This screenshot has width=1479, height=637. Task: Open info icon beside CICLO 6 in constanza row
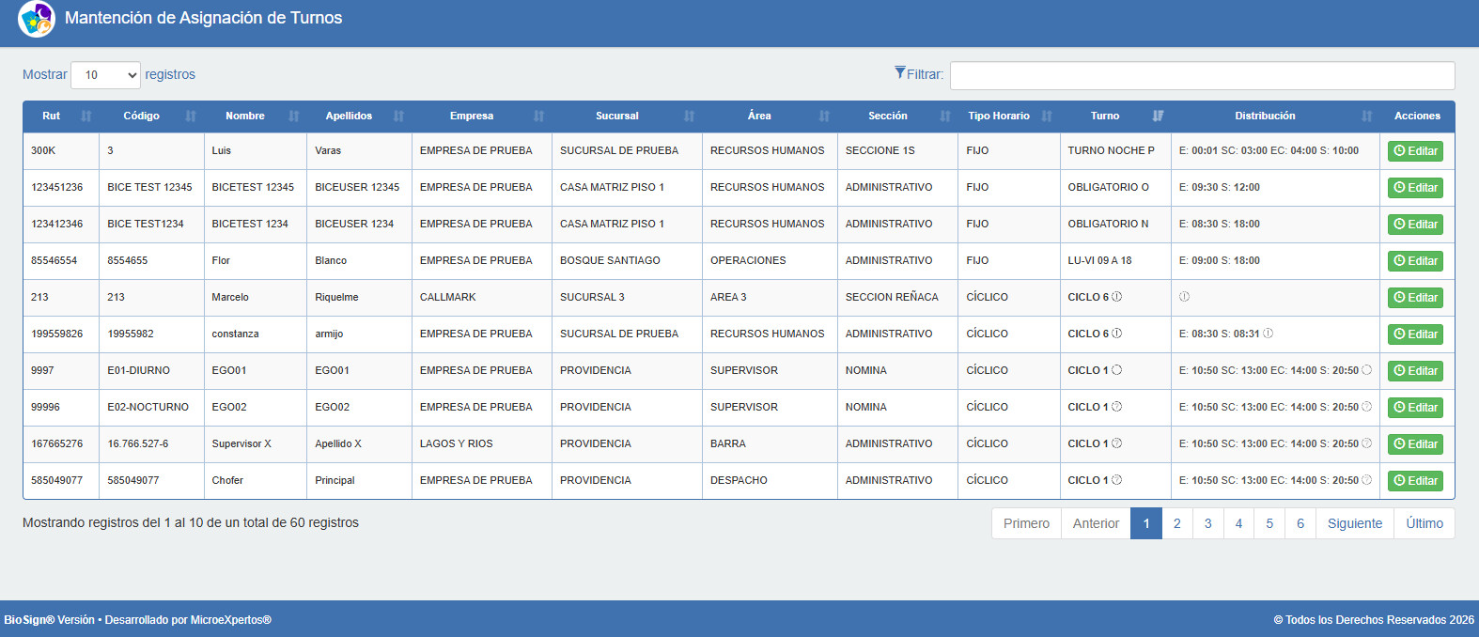1117,334
